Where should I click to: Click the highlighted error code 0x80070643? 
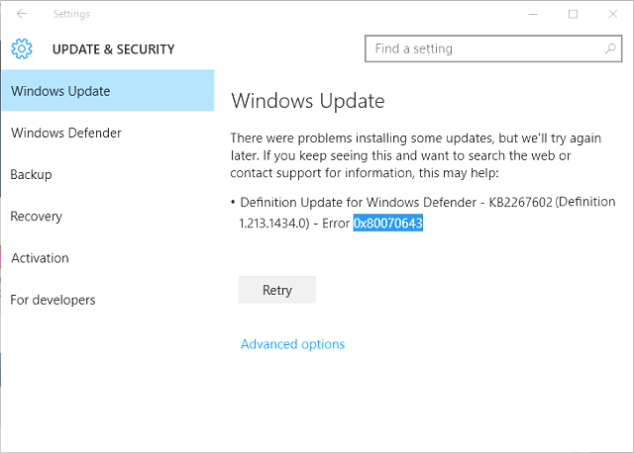388,223
